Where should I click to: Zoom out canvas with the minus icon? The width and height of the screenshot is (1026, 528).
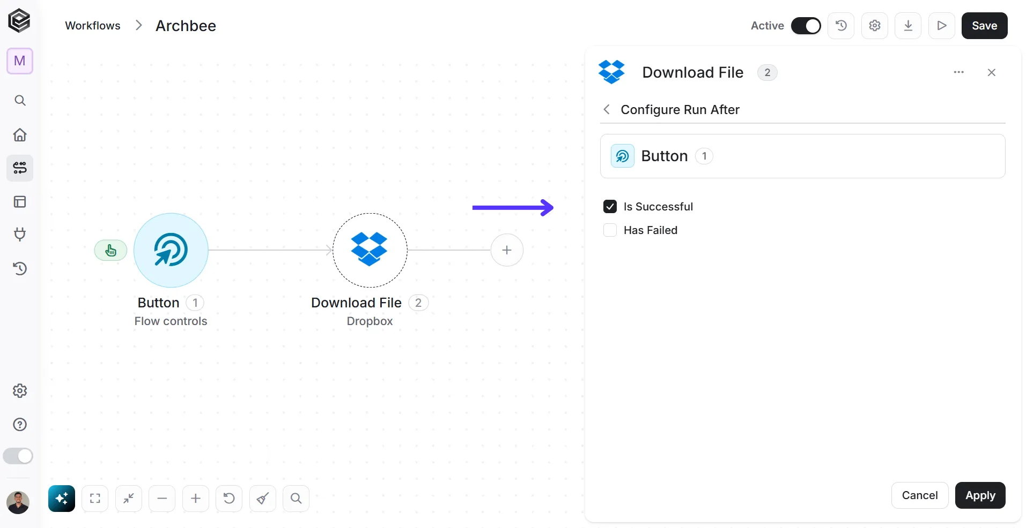pos(162,499)
